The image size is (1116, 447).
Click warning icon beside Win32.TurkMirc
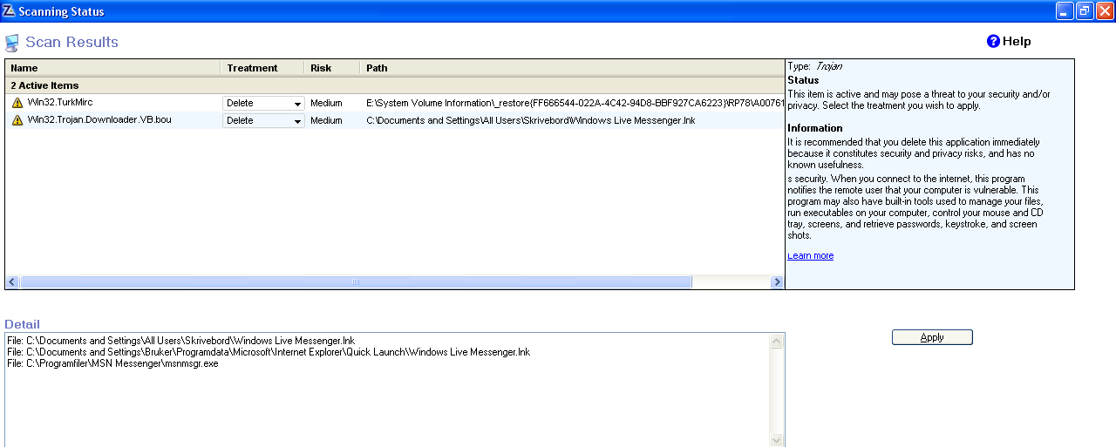pos(17,103)
